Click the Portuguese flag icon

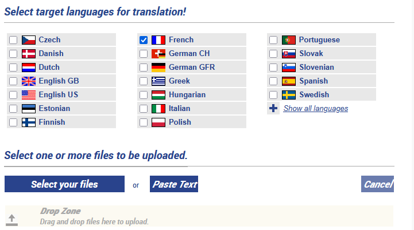(289, 40)
